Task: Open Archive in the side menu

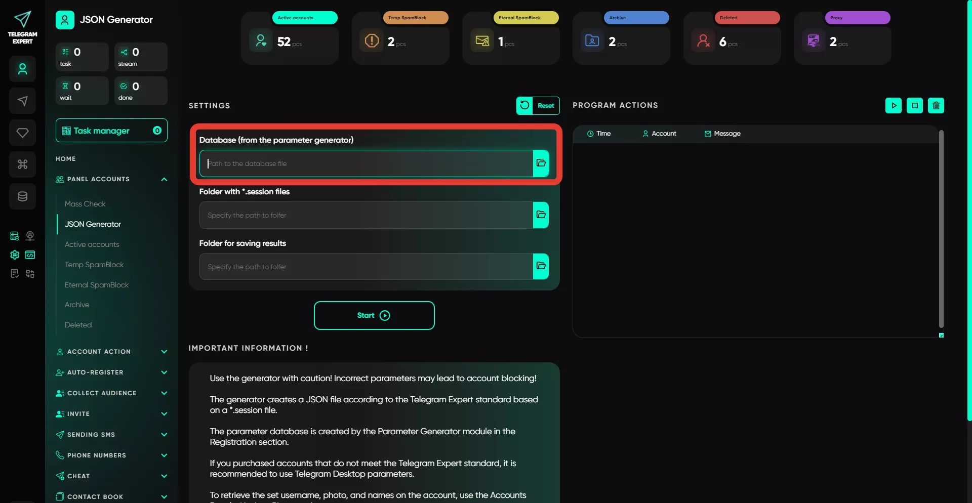Action: pos(77,305)
